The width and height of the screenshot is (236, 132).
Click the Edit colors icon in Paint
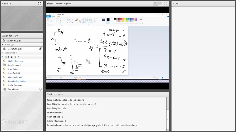(x=136, y=20)
